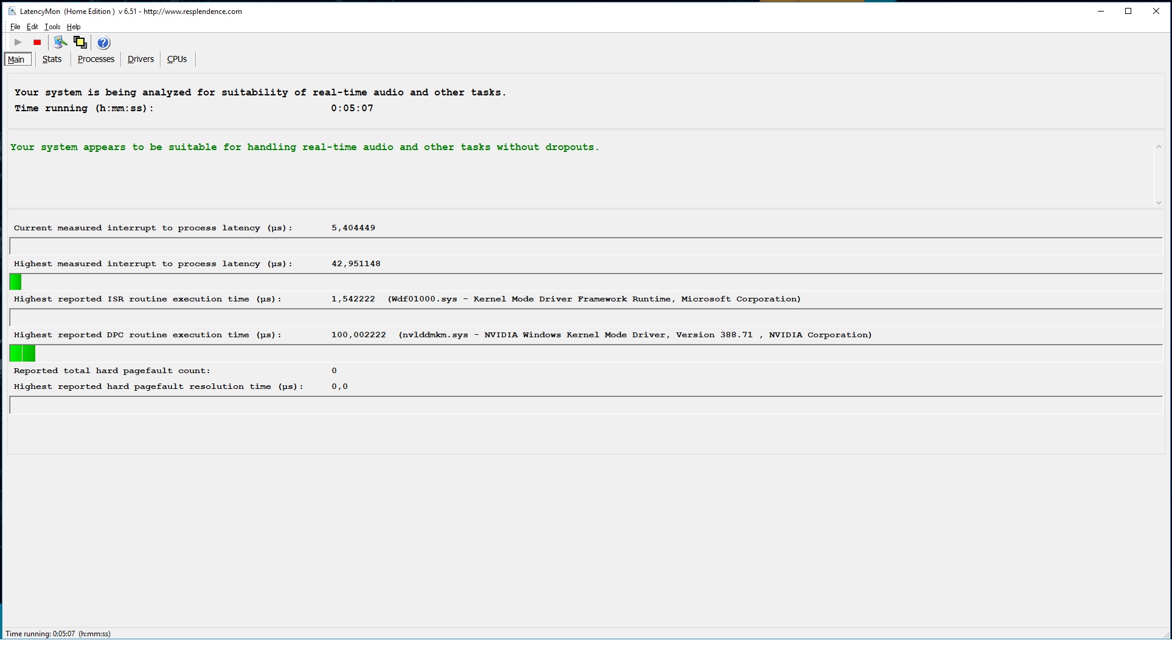Click the nvlddmkm.sys DPC driver text
This screenshot has width=1172, height=646.
click(x=636, y=335)
